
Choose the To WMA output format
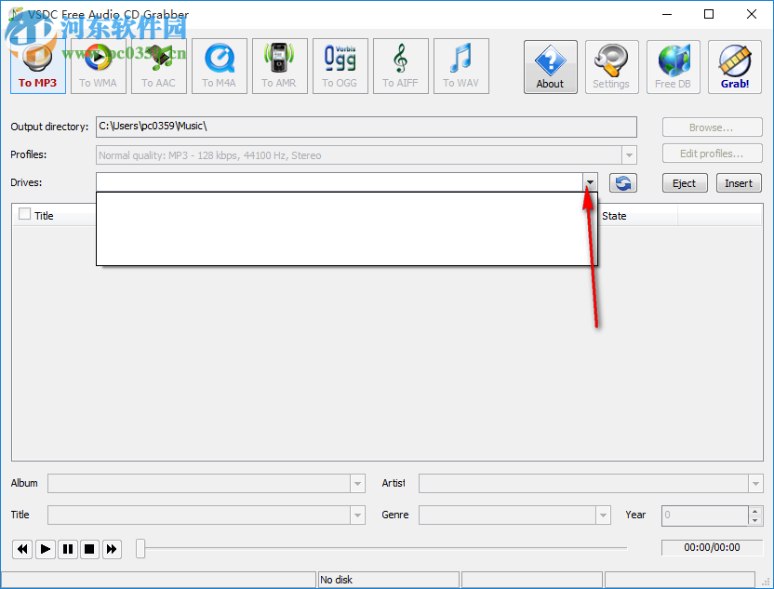pyautogui.click(x=98, y=65)
